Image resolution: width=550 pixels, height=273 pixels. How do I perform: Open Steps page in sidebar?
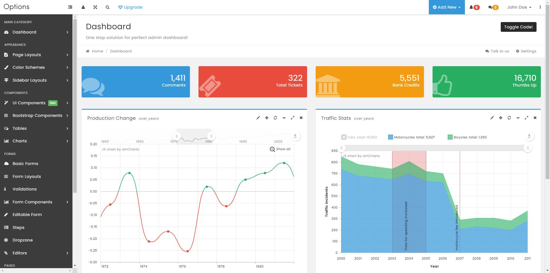coord(36,227)
